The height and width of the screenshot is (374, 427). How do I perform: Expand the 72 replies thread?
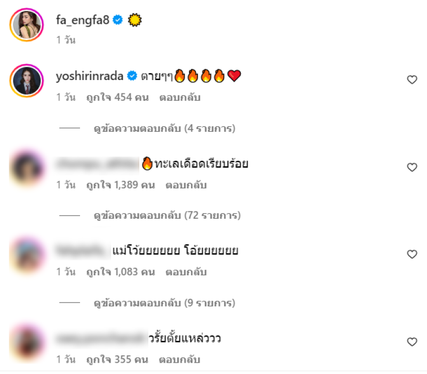pyautogui.click(x=167, y=216)
